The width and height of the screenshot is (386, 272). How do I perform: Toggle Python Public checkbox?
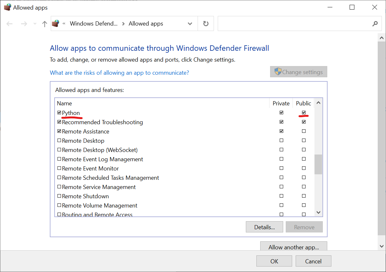304,112
